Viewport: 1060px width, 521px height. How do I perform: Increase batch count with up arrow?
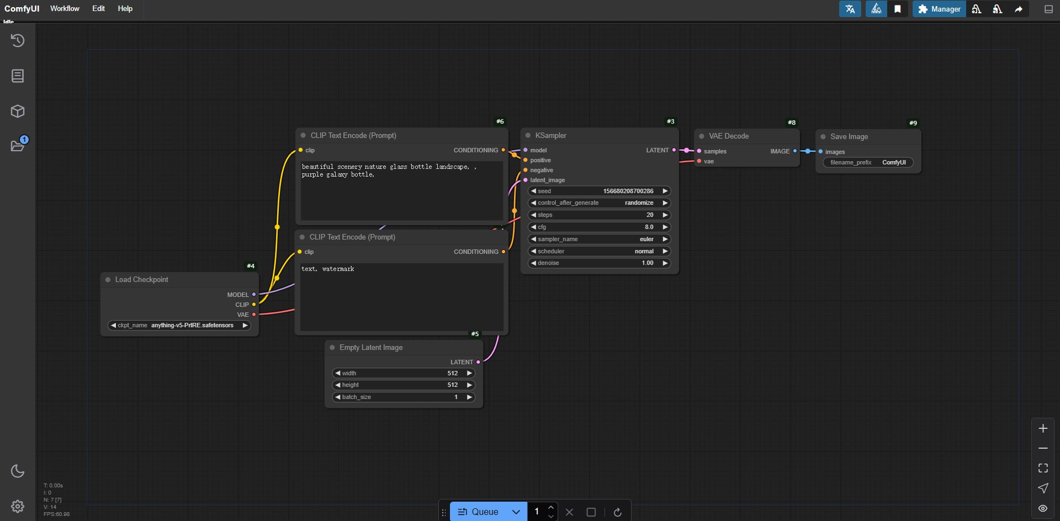551,507
